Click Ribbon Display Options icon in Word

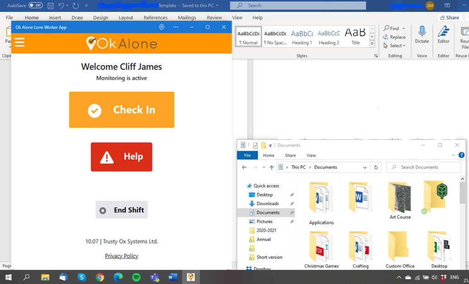click(447, 5)
